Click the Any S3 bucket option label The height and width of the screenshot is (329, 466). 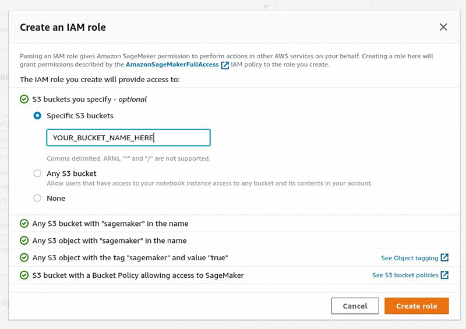click(72, 174)
